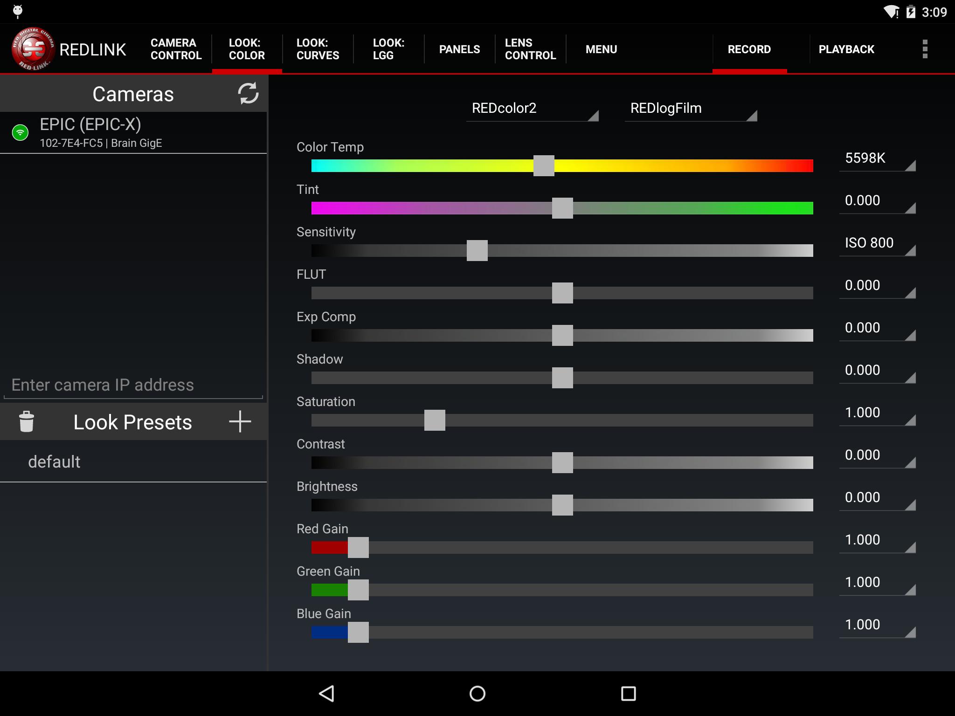
Task: Click the FLUT slider handle
Action: (562, 293)
